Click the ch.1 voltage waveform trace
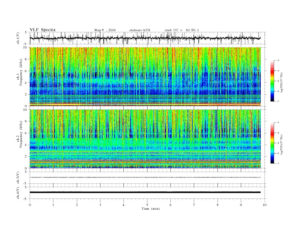 145,38
